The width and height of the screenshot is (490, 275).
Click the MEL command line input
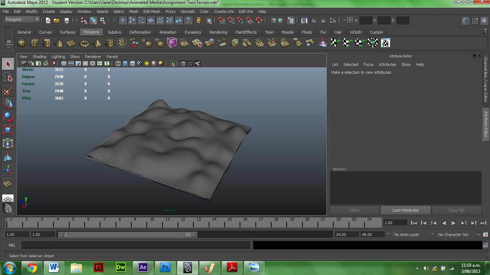click(x=136, y=245)
